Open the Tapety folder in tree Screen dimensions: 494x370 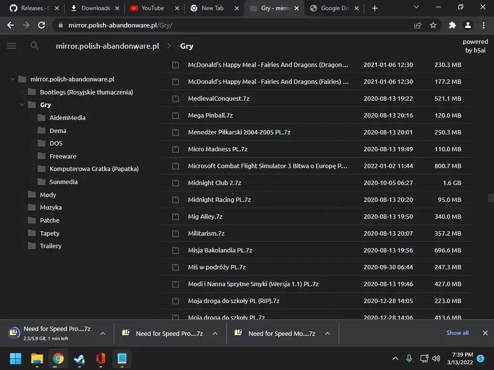point(50,234)
